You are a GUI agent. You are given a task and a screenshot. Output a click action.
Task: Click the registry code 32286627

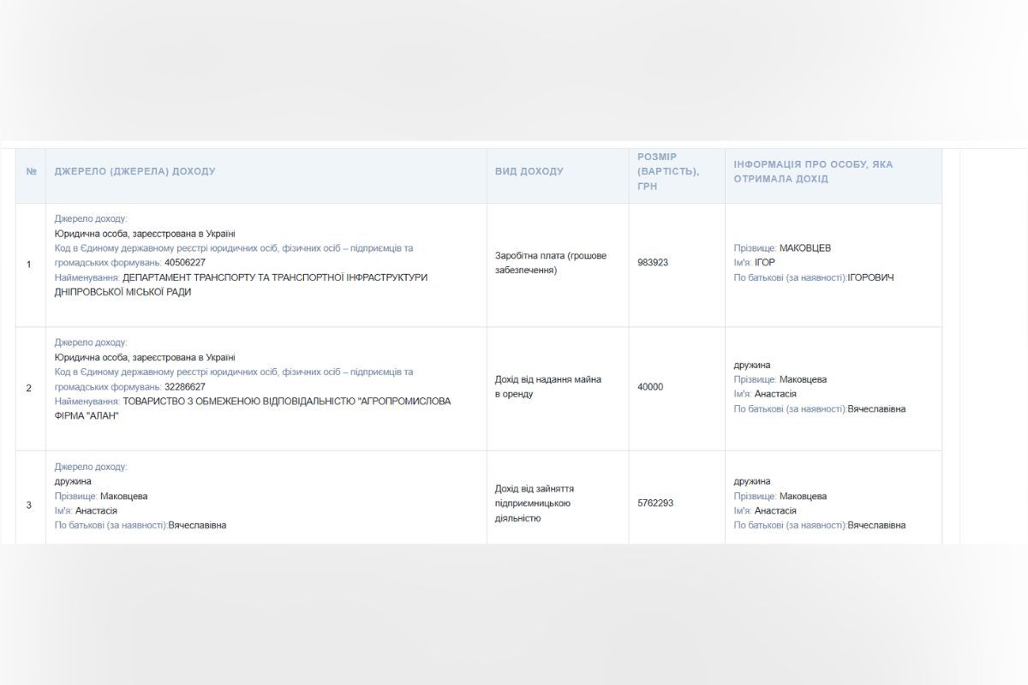click(185, 387)
